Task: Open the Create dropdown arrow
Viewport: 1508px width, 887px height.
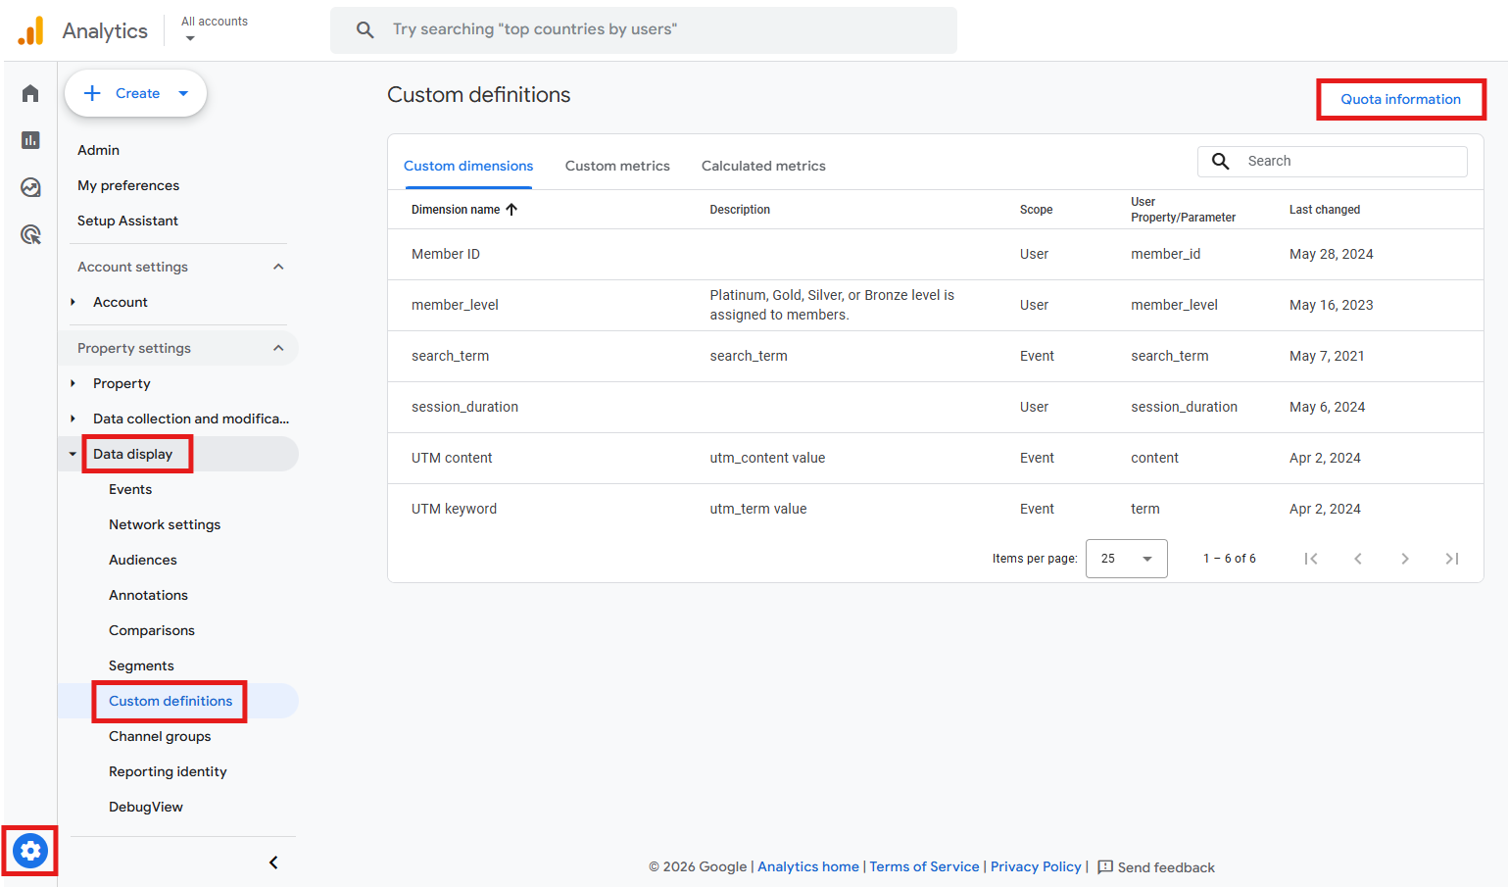Action: click(x=183, y=93)
